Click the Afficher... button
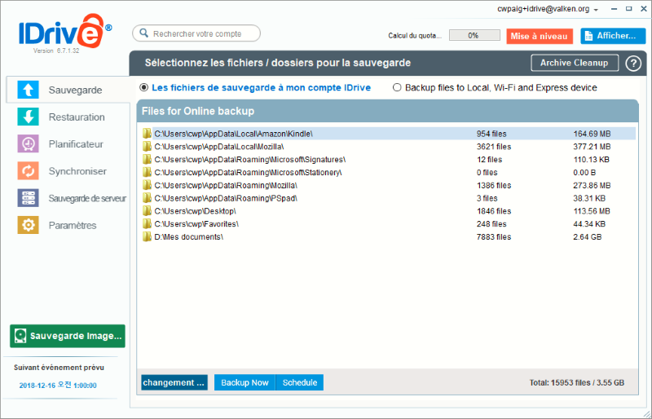This screenshot has width=652, height=419. point(613,36)
